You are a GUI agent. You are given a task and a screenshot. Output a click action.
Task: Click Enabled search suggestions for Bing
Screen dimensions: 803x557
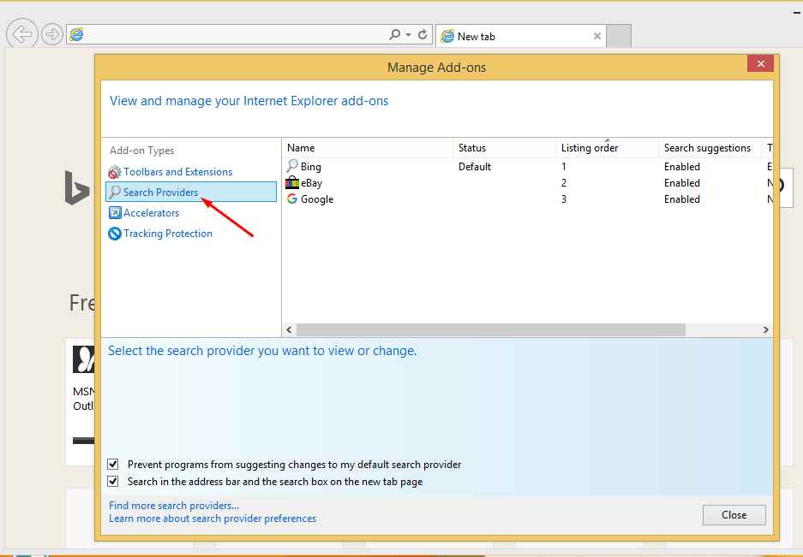[x=681, y=167]
